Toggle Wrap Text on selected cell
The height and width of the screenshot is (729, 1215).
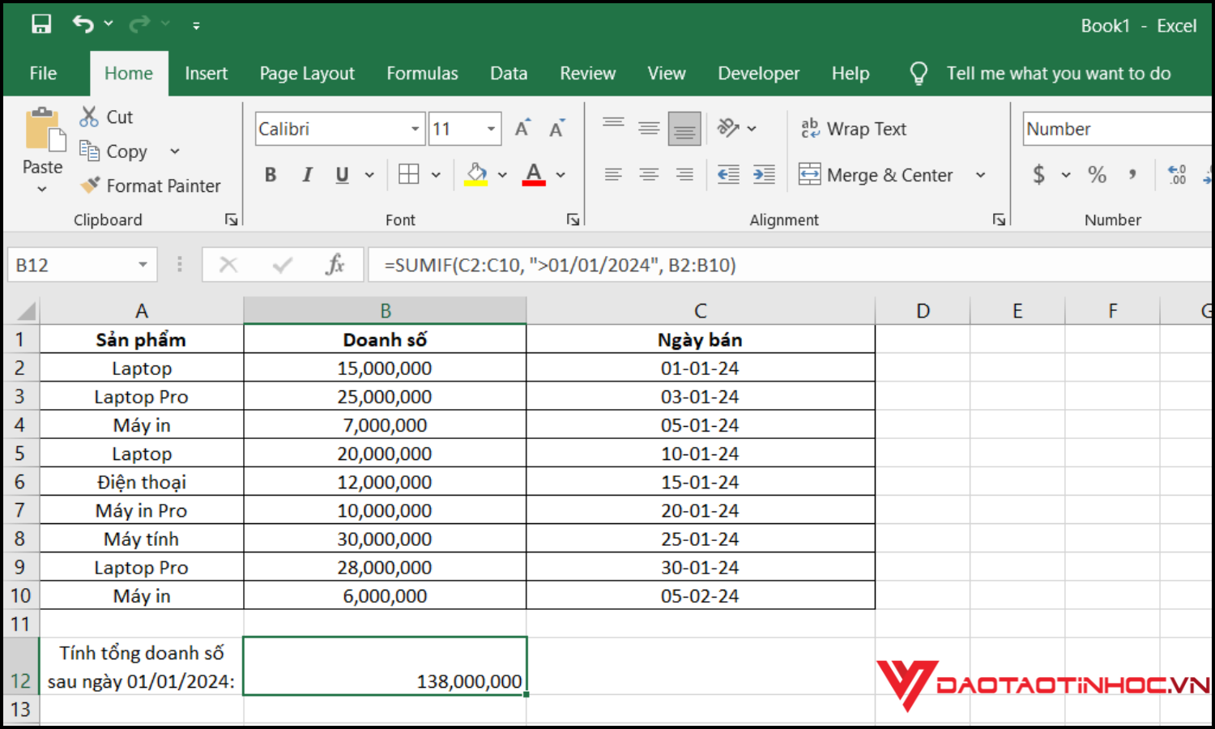[x=854, y=129]
